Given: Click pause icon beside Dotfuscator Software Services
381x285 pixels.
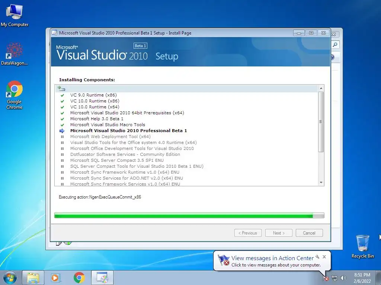Looking at the screenshot, I should click(62, 154).
